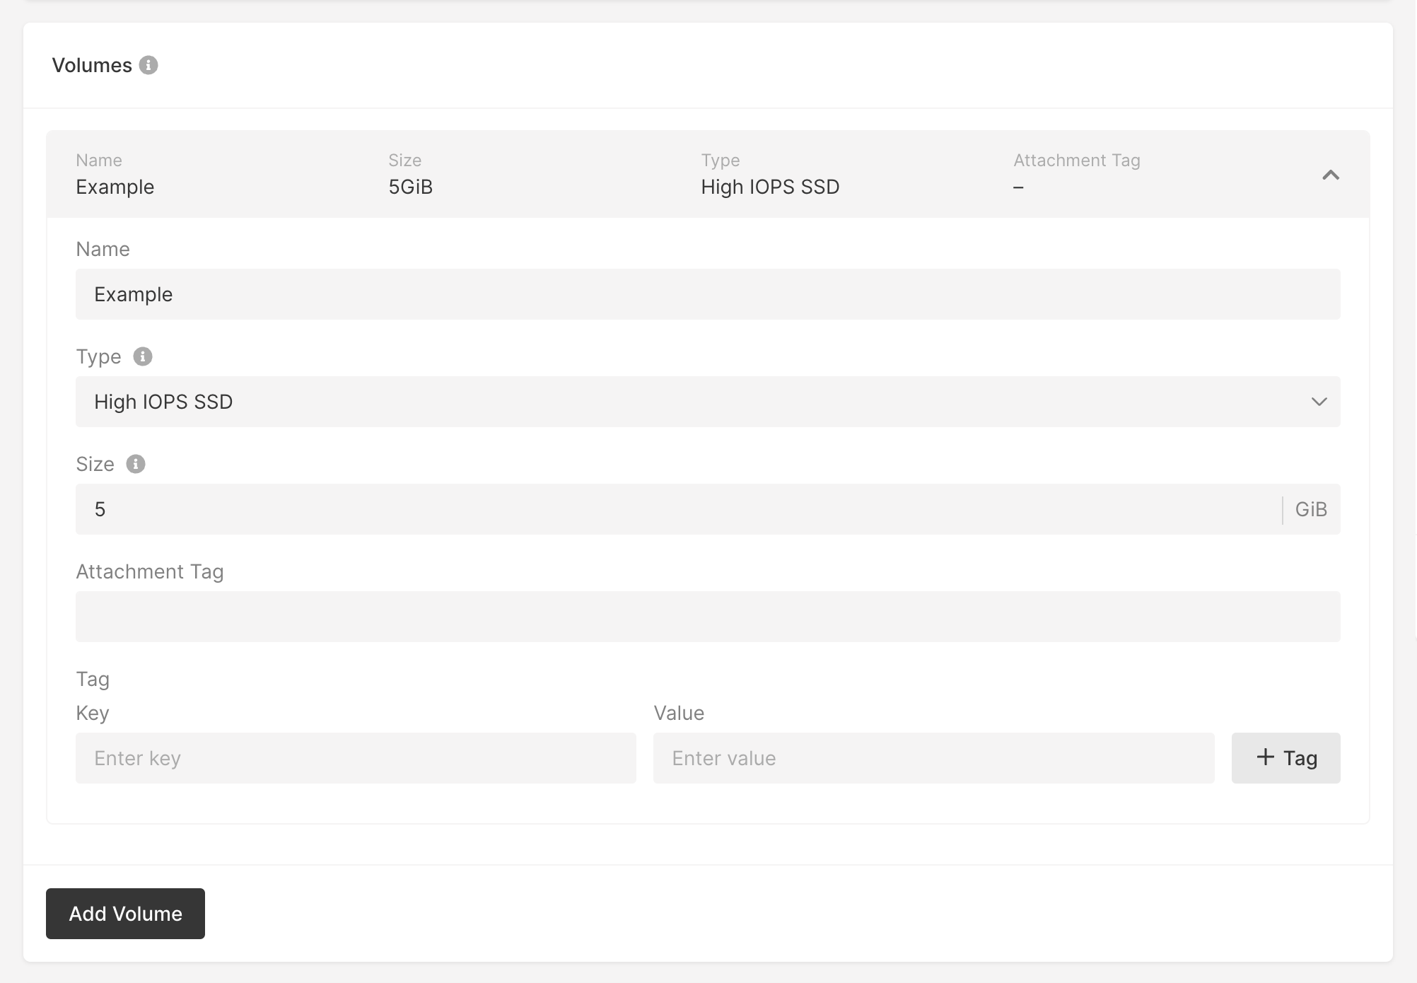Click the Add Volume button
The image size is (1417, 983).
click(125, 914)
